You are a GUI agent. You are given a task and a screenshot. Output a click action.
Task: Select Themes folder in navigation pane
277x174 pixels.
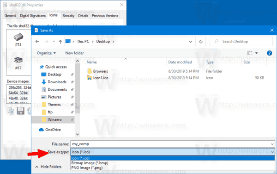click(54, 105)
